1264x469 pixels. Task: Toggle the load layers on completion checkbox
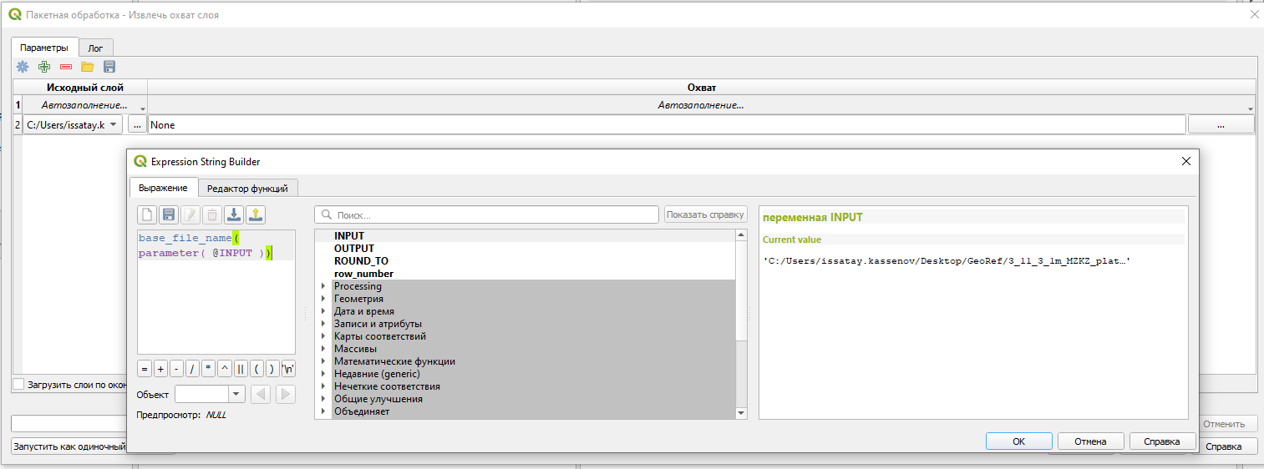coord(18,385)
